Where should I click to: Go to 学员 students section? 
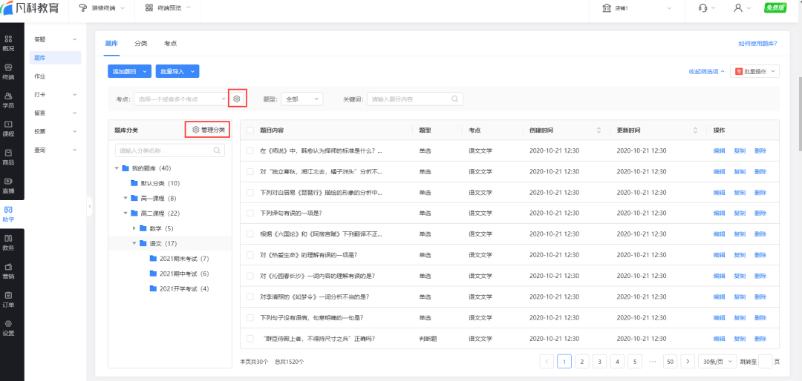coord(8,100)
